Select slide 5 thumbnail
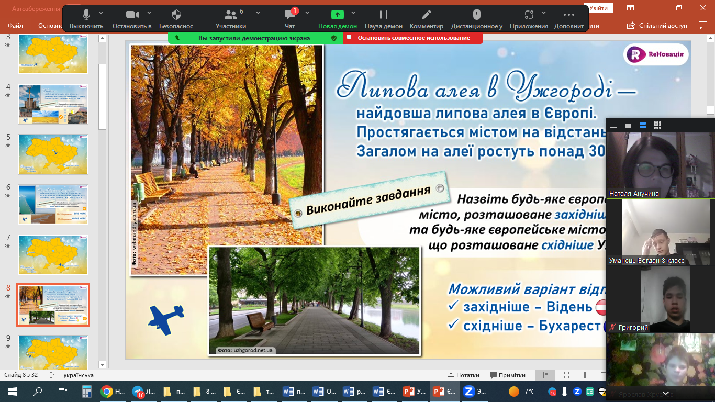Viewport: 715px width, 402px height. pyautogui.click(x=53, y=154)
